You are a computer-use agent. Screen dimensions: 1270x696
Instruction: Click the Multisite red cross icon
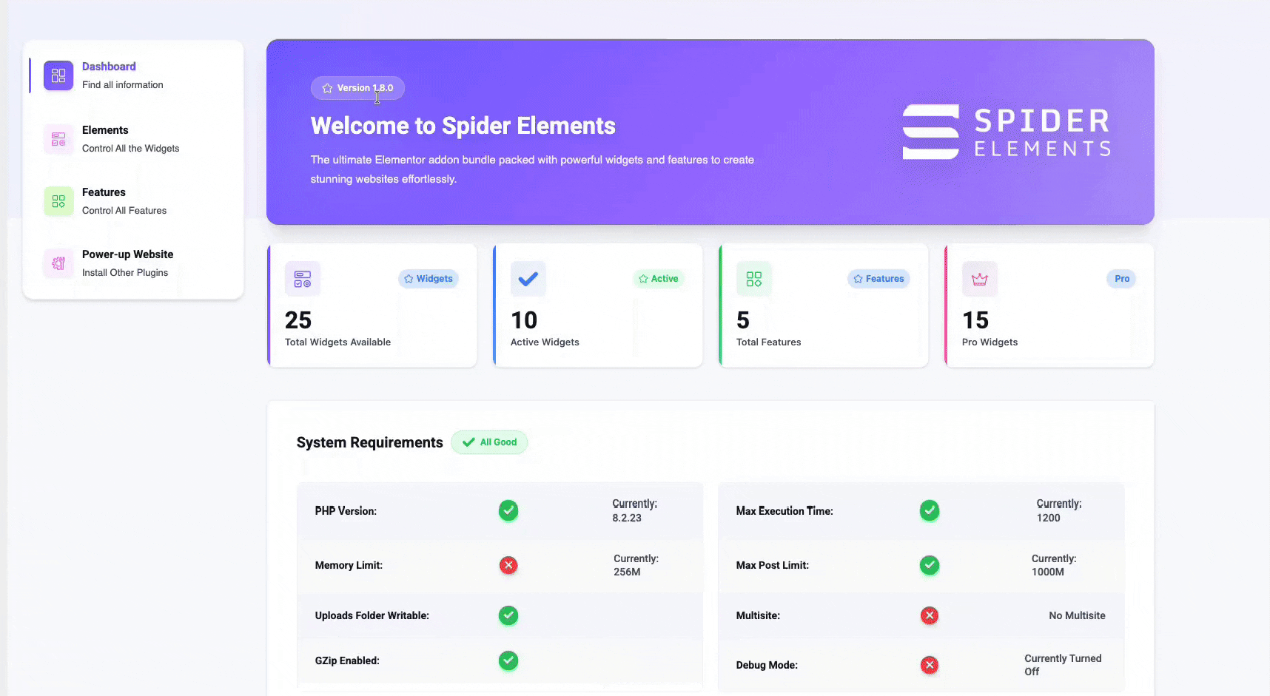pos(930,615)
